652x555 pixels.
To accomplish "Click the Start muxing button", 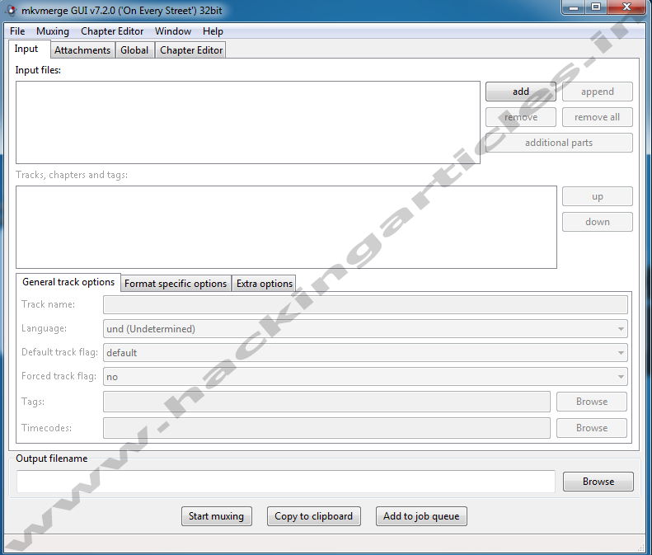I will tap(216, 516).
